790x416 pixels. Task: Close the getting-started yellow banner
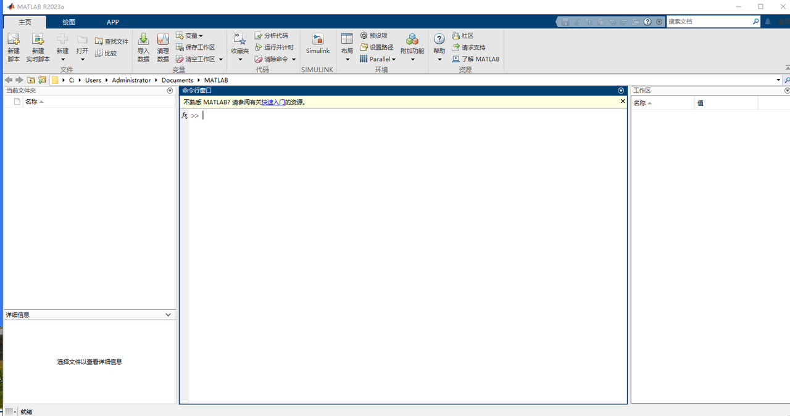coord(623,101)
